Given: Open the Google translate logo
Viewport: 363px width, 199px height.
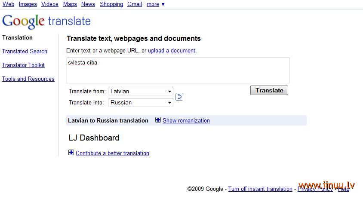Looking at the screenshot, I should (x=46, y=21).
